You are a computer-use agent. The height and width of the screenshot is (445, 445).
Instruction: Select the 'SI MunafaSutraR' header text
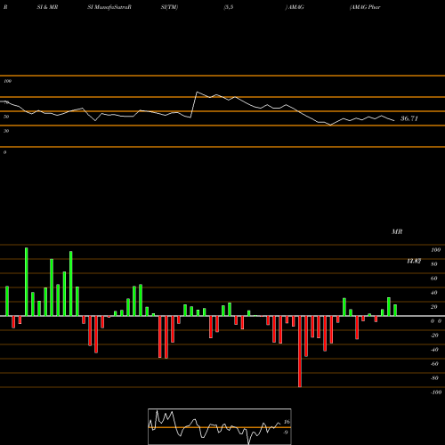coord(109,7)
